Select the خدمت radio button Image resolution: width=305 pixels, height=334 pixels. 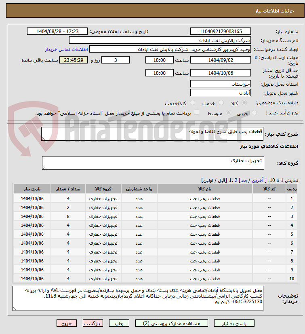click(x=221, y=103)
